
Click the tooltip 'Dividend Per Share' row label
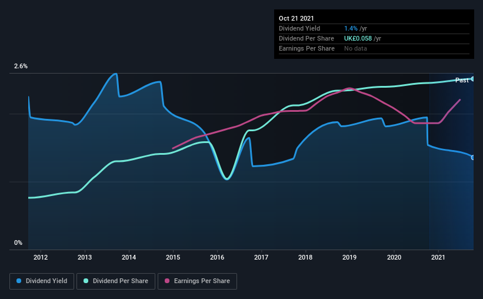click(307, 38)
